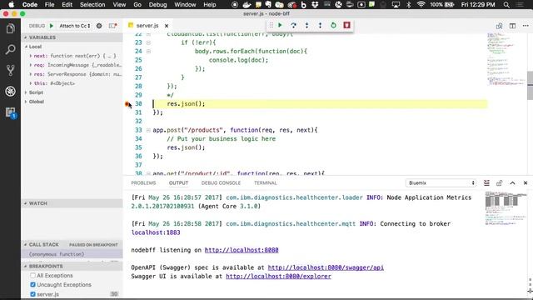
Task: Click breakpoint dot on line 30
Action: tap(127, 104)
